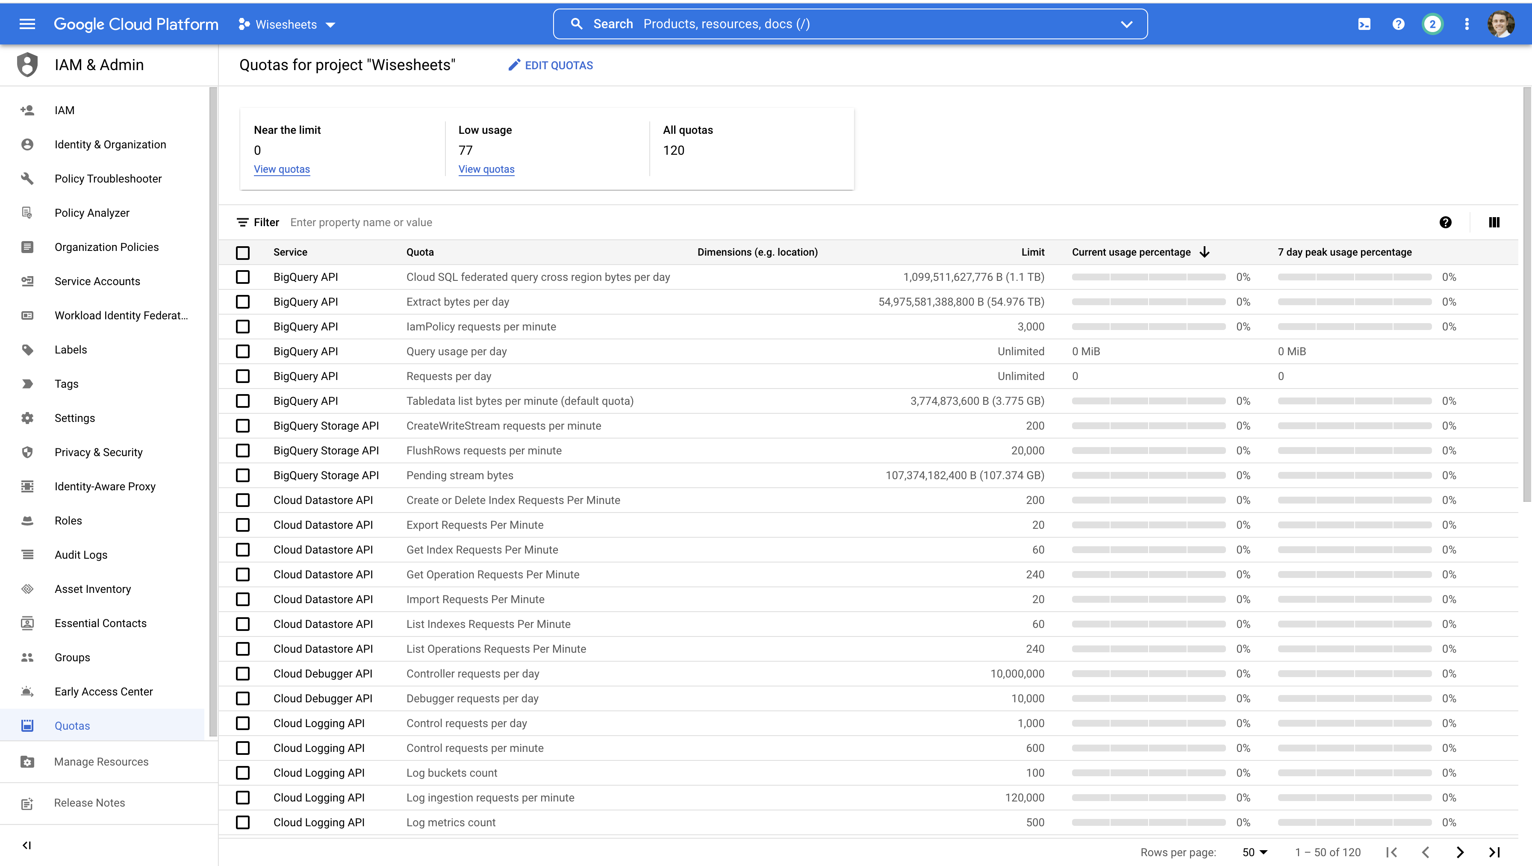
Task: Open the three-dot more options menu
Action: [x=1467, y=24]
